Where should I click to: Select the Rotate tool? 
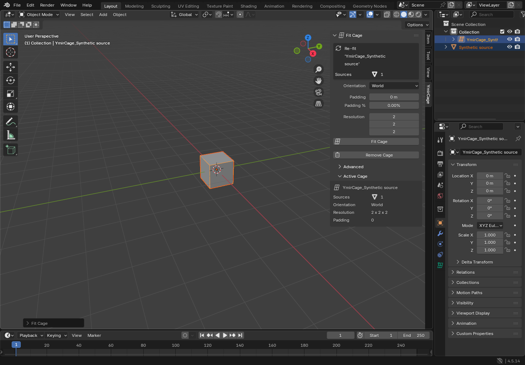(11, 80)
